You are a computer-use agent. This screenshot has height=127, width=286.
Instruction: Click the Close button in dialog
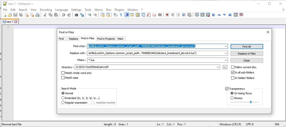[247, 60]
